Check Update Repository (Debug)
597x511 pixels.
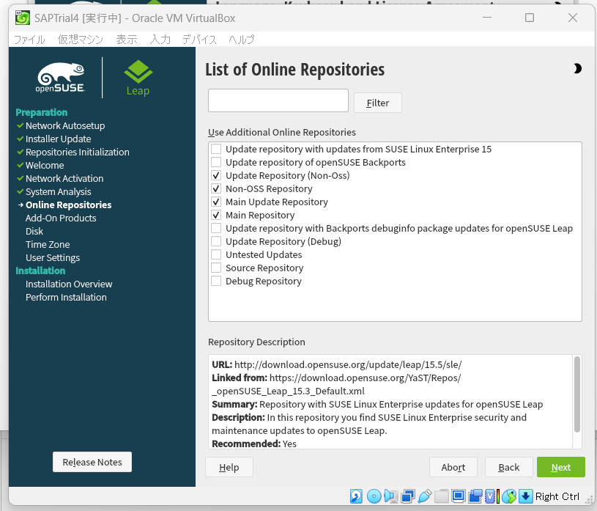click(x=216, y=241)
